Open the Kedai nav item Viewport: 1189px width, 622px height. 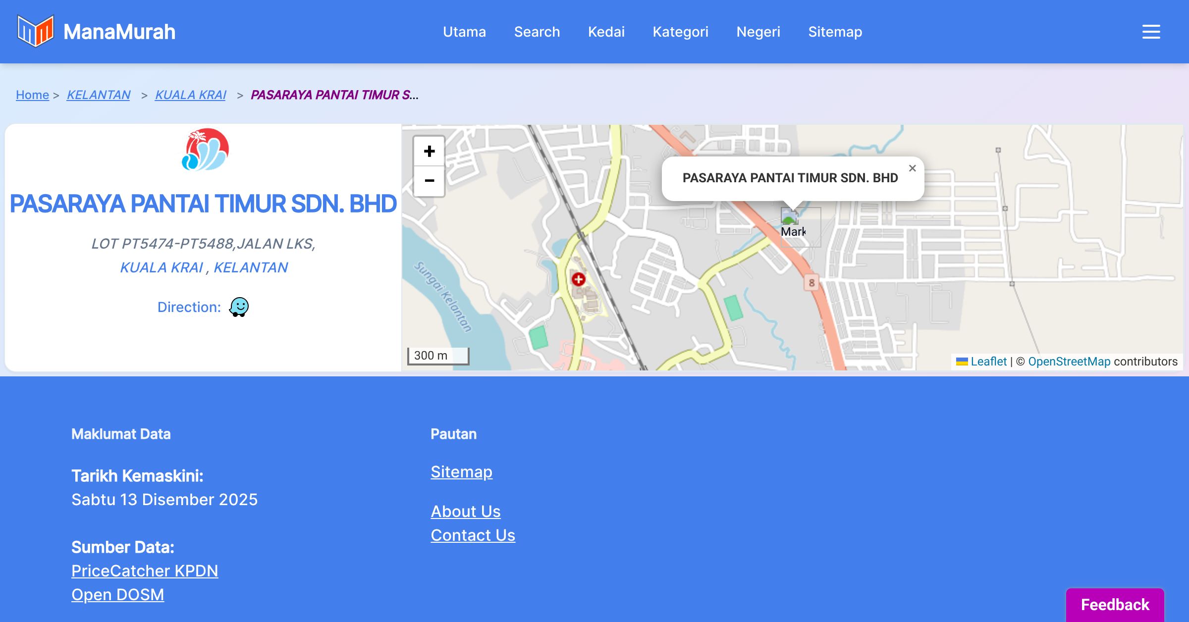pos(606,32)
